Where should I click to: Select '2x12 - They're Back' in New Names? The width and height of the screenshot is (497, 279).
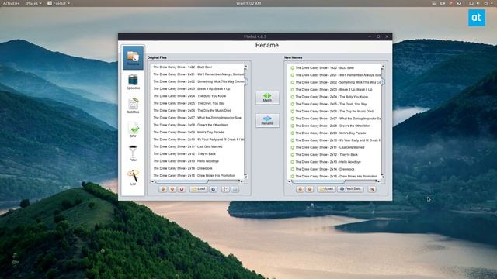(x=335, y=155)
